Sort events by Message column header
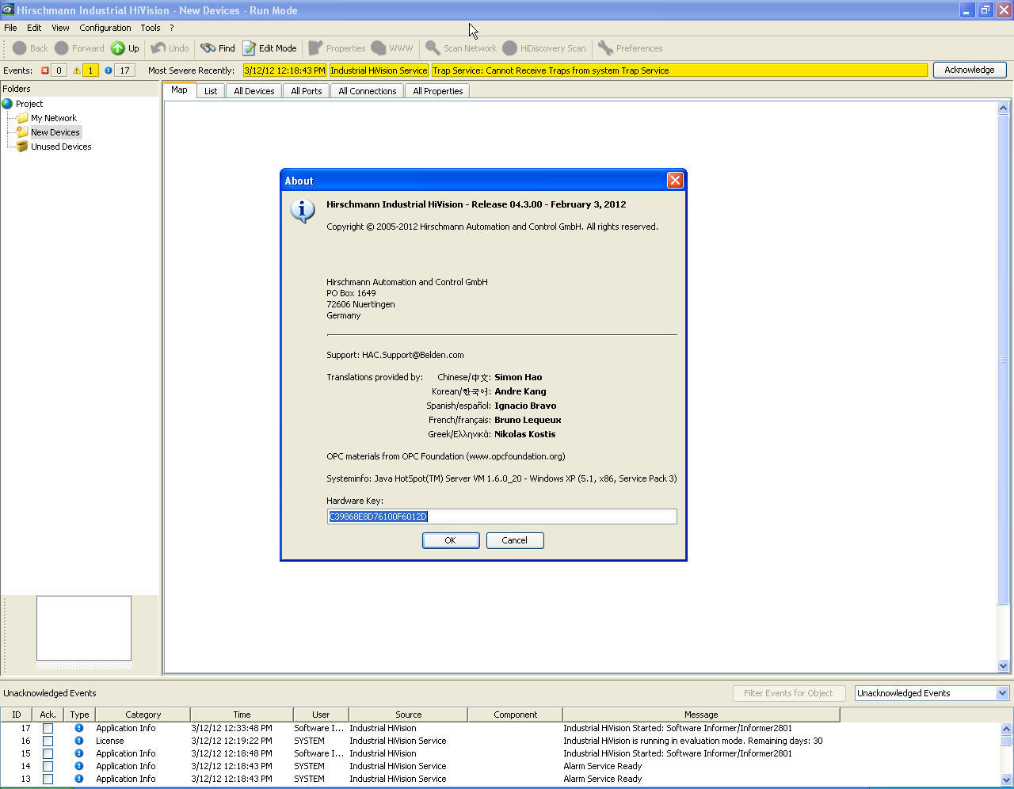Screen dimensions: 1014x789 [x=701, y=715]
